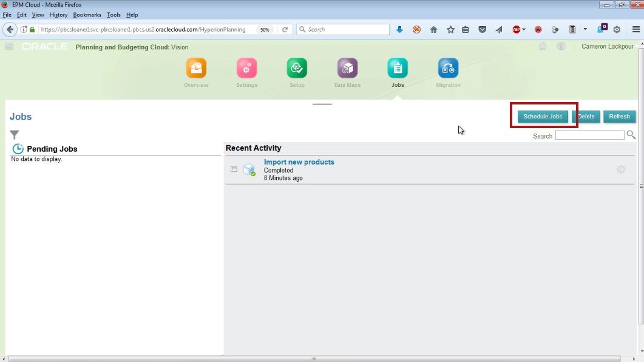Image resolution: width=644 pixels, height=362 pixels.
Task: Click the horizontal scrollbar at bottom
Action: pyautogui.click(x=314, y=359)
